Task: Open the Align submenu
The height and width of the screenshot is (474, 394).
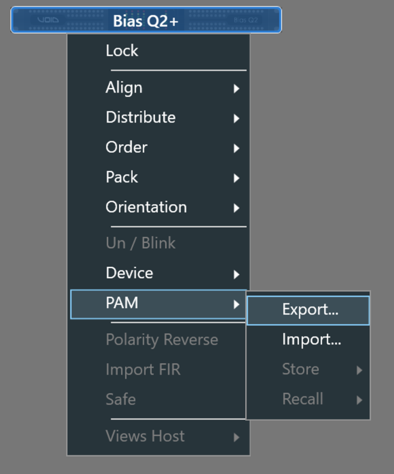Action: 124,88
